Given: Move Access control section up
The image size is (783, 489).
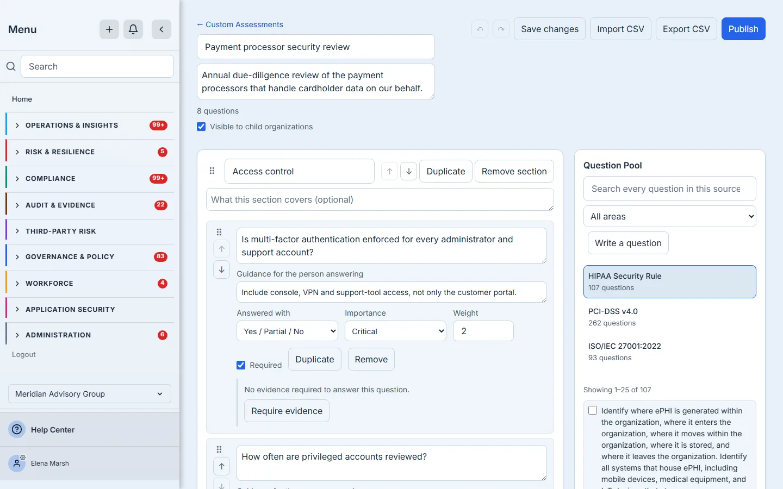Looking at the screenshot, I should pyautogui.click(x=389, y=171).
